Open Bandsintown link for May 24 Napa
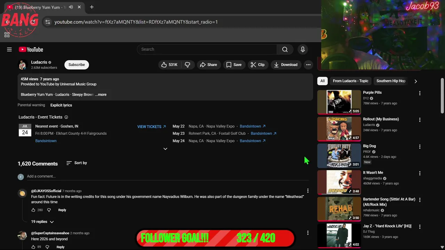Viewport: 445px width, 250px height. coord(253,141)
